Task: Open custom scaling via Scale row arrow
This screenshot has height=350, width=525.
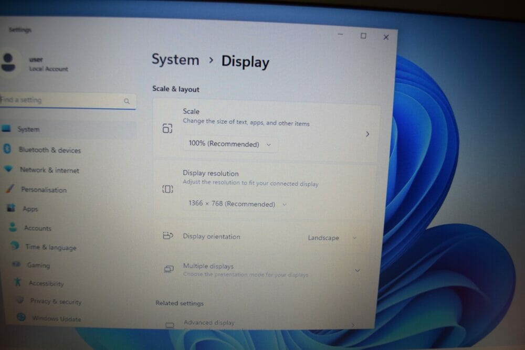Action: (367, 134)
